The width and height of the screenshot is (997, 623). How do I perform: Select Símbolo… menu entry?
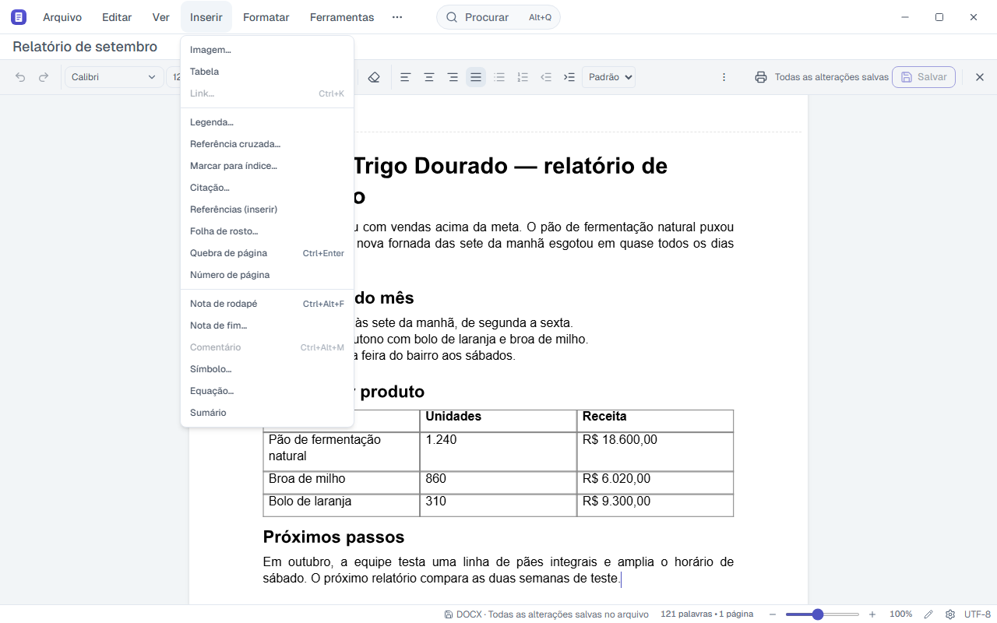coord(267,369)
